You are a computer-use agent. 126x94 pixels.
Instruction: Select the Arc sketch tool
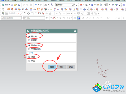coord(25,13)
